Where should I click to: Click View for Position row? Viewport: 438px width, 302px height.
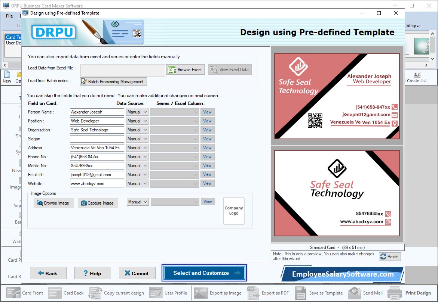[207, 121]
